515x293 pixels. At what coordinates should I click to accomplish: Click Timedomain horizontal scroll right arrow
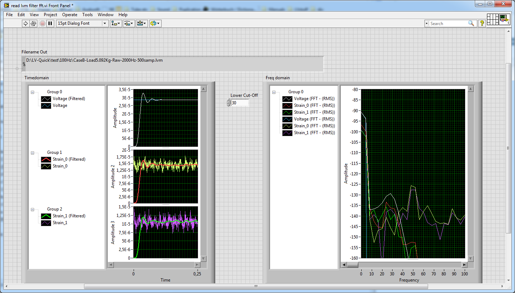[x=197, y=265]
